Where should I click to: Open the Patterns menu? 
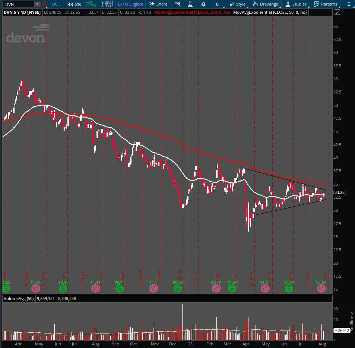pos(326,4)
